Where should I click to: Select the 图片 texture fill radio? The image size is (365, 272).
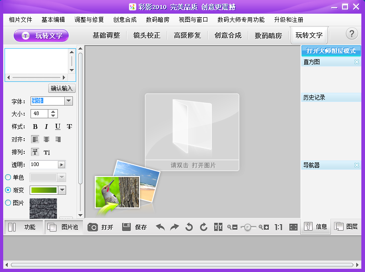pos(8,203)
